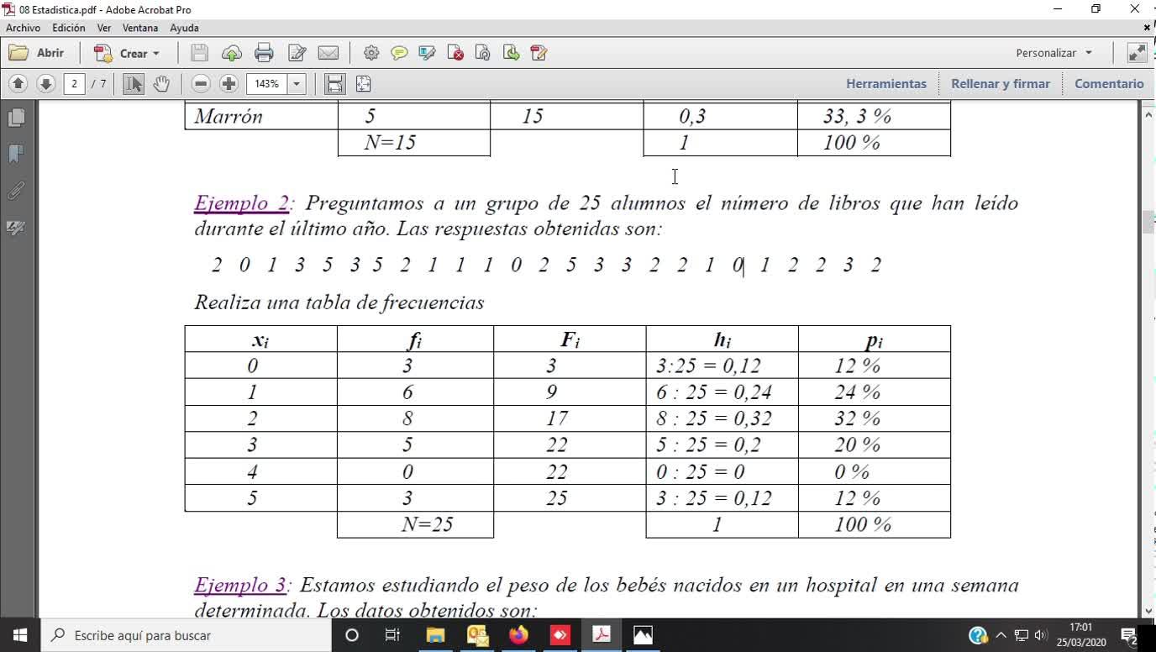
Task: Click the Abrir open file button
Action: click(36, 53)
